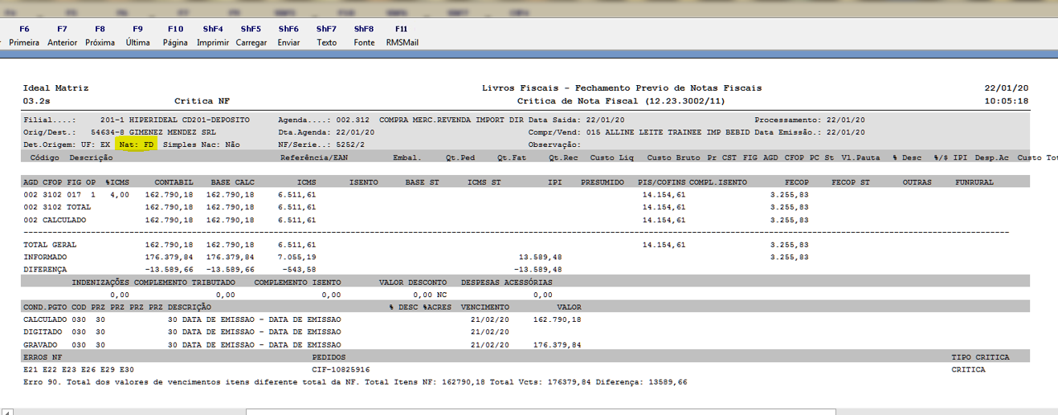The width and height of the screenshot is (1058, 415).
Task: Click the Ideal Matriz heading
Action: pos(55,88)
